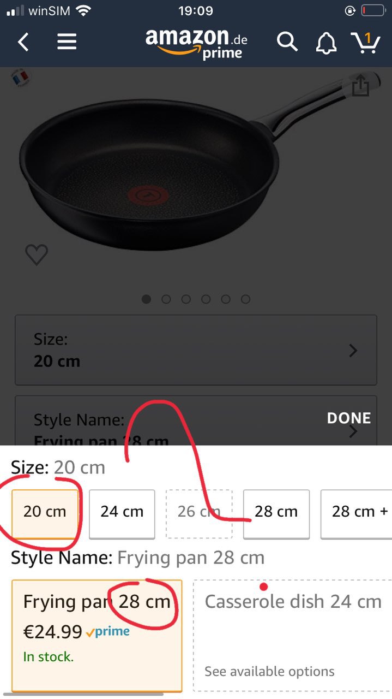
Task: Open notifications bell icon
Action: coord(326,42)
